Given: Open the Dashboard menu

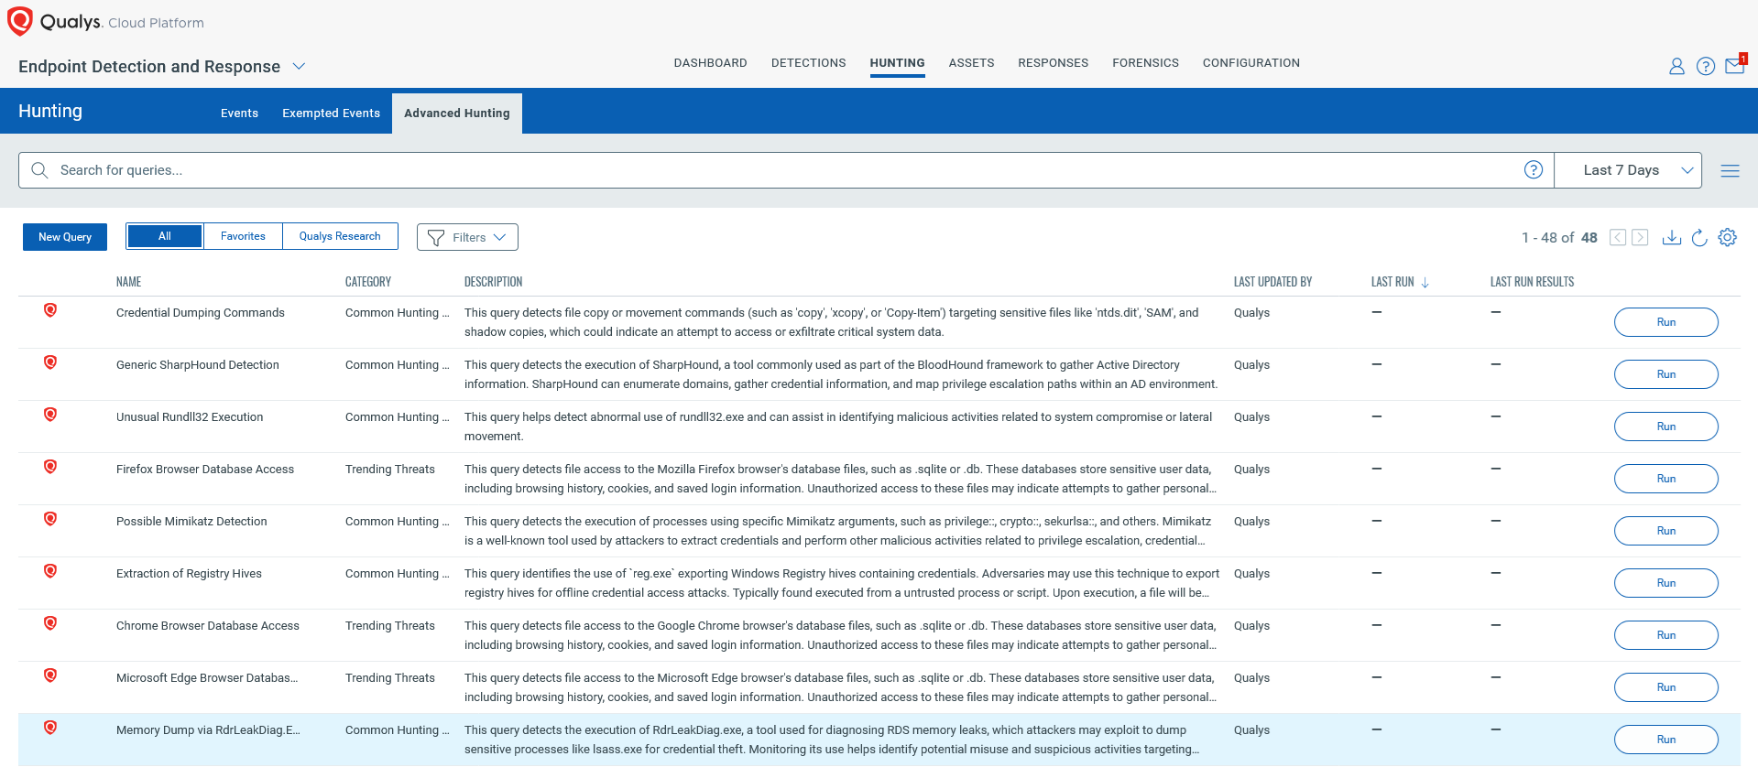Looking at the screenshot, I should tap(710, 63).
